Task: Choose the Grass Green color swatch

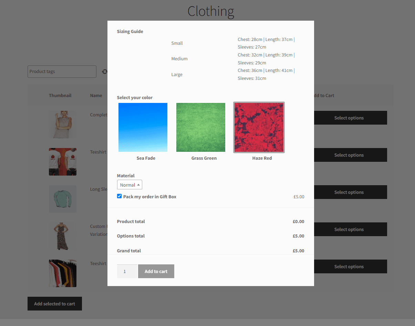Action: (x=201, y=127)
